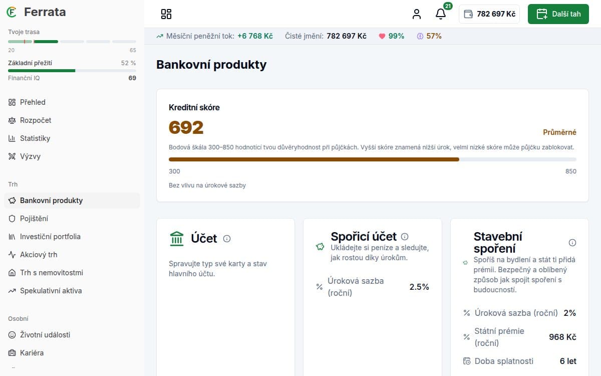Screen dimensions: 601x376
Task: Open the dashboard grid icon in top bar
Action: click(x=166, y=14)
